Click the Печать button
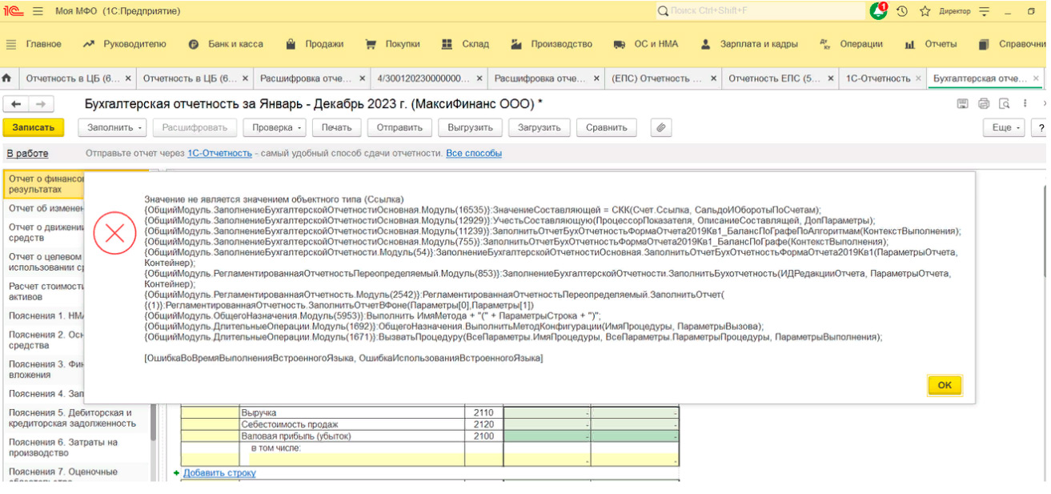Screen dimensions: 1051x494 337,127
